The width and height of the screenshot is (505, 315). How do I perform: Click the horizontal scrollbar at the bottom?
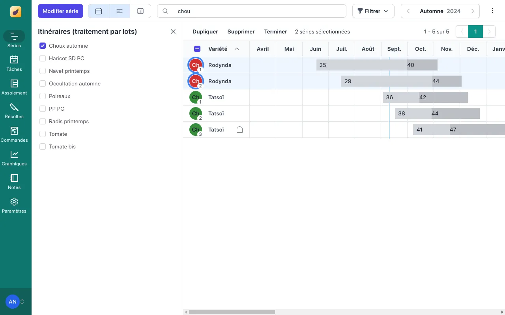tap(232, 312)
